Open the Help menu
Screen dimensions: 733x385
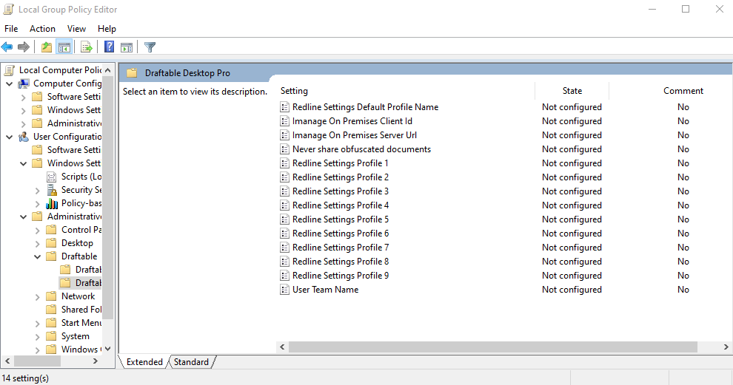(x=107, y=29)
